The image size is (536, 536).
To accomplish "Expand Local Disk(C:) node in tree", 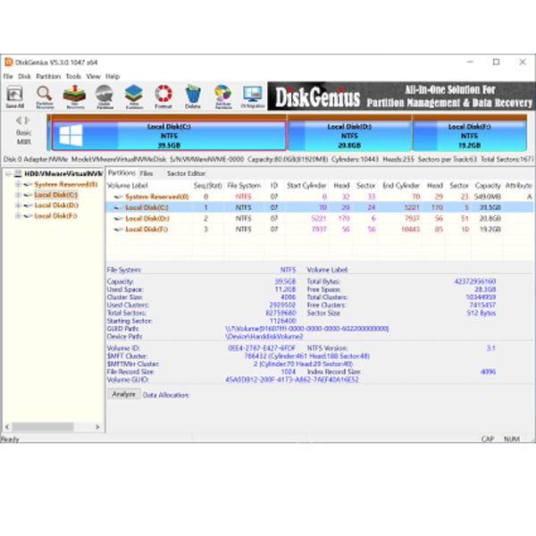I will tap(18, 195).
